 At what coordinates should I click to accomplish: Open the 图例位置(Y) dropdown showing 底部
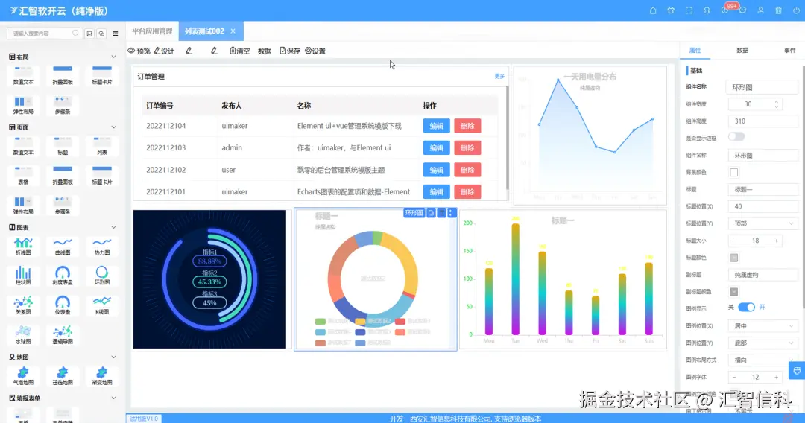point(763,343)
